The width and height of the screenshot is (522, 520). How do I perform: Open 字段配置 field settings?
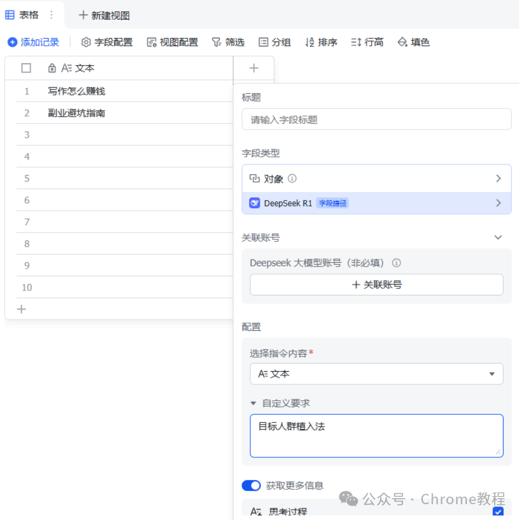coord(107,43)
